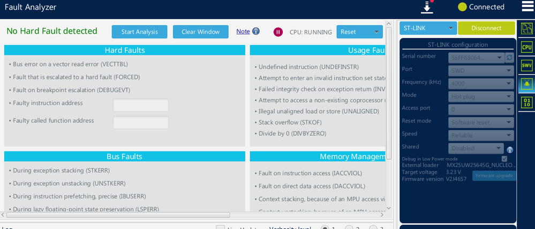Viewport: 535px width, 229px height.
Task: Click the vertical scrollbar down arrow
Action: tap(389, 208)
